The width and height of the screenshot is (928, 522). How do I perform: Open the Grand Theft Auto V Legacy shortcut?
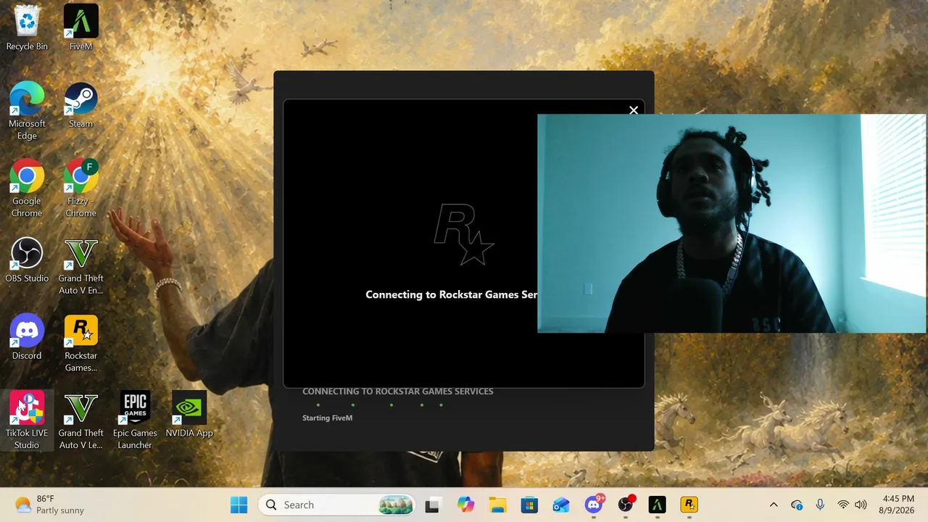(x=80, y=421)
